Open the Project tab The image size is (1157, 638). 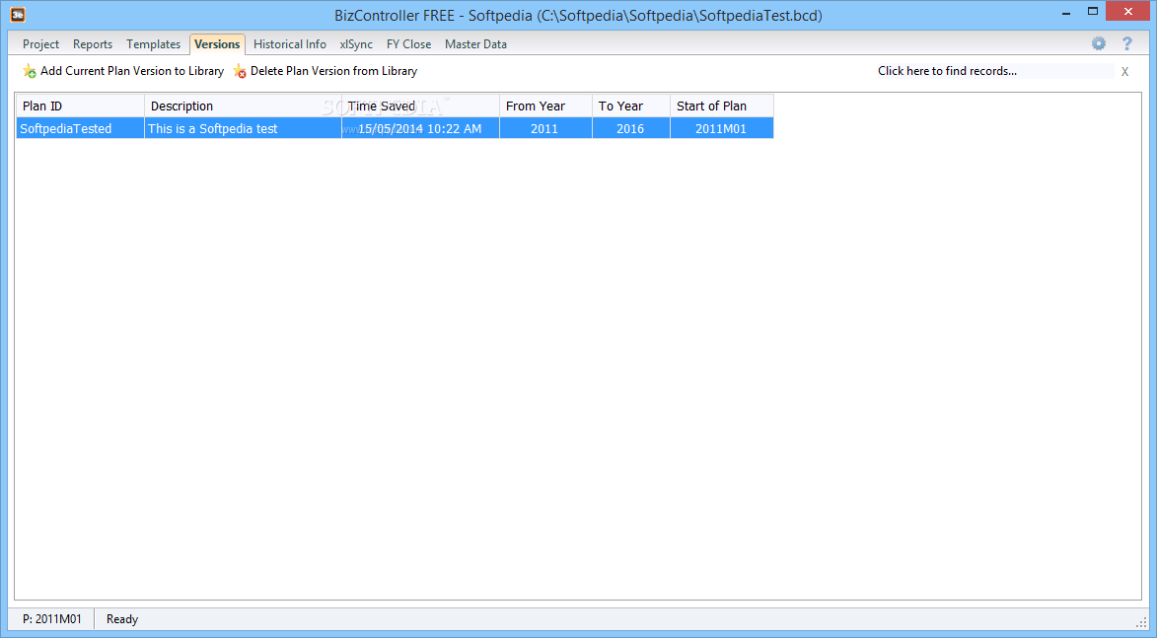click(40, 44)
